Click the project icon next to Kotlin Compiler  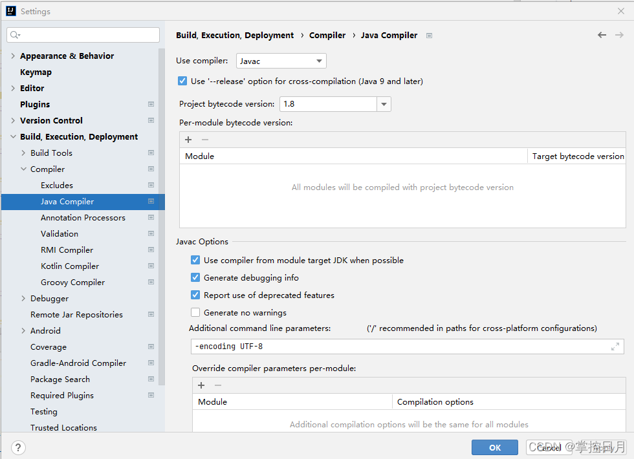pos(151,266)
